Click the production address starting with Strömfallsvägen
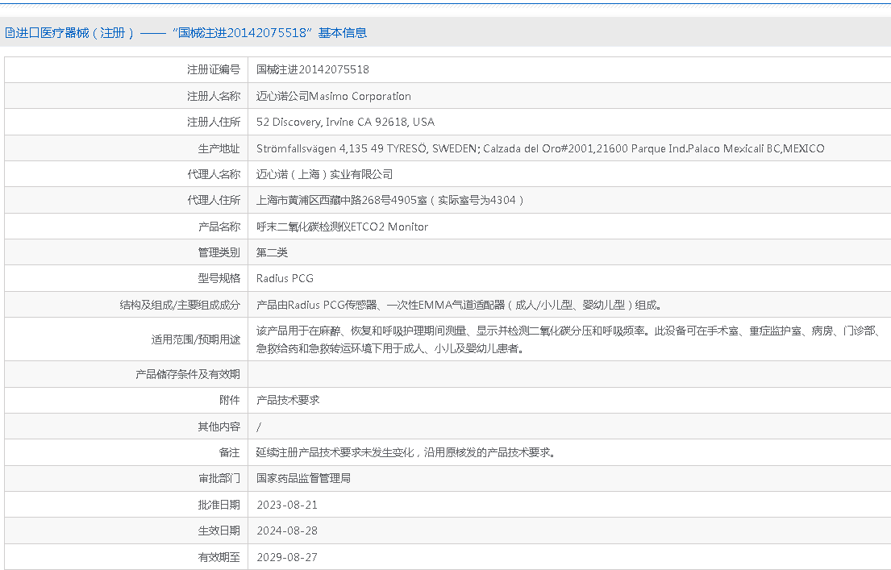The width and height of the screenshot is (891, 570). 540,148
